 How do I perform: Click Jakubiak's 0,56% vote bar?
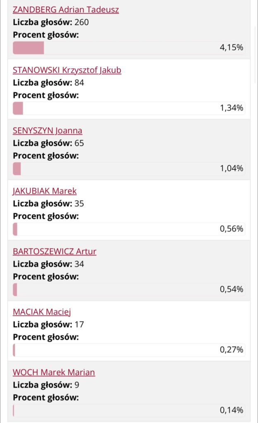[x=15, y=229]
